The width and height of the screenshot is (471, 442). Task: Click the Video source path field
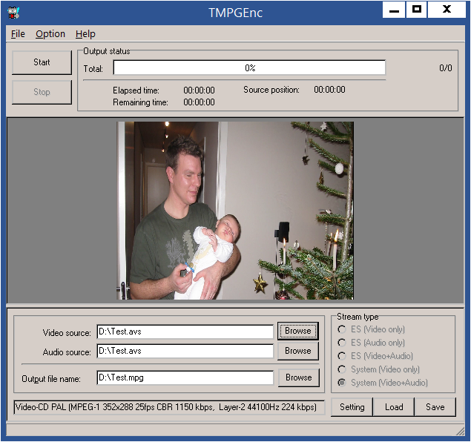tap(185, 331)
